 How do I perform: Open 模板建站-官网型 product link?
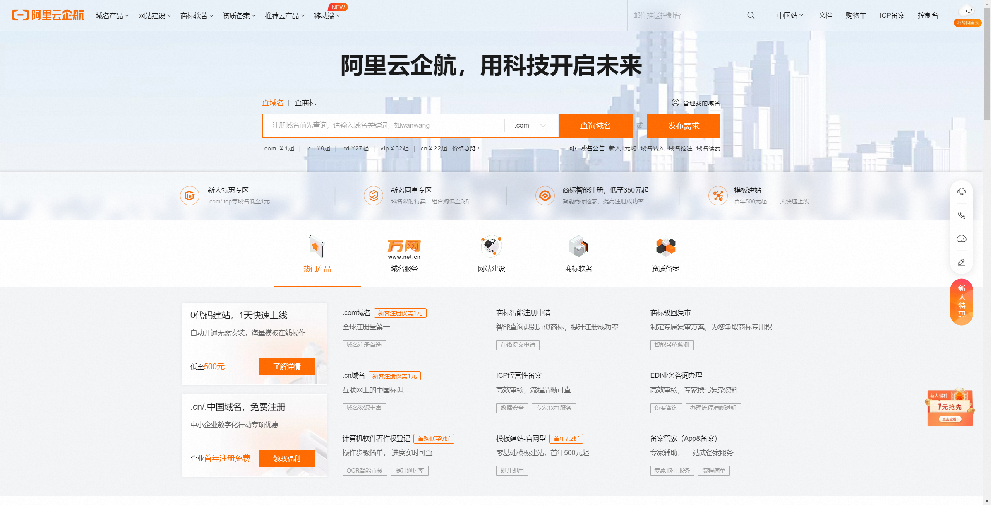[x=521, y=438]
